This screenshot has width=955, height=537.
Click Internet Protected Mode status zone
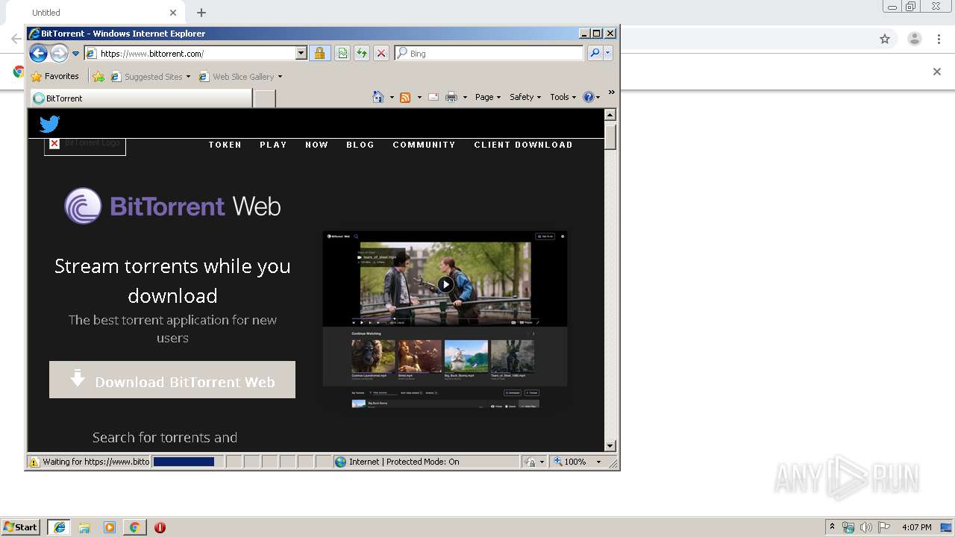(425, 462)
